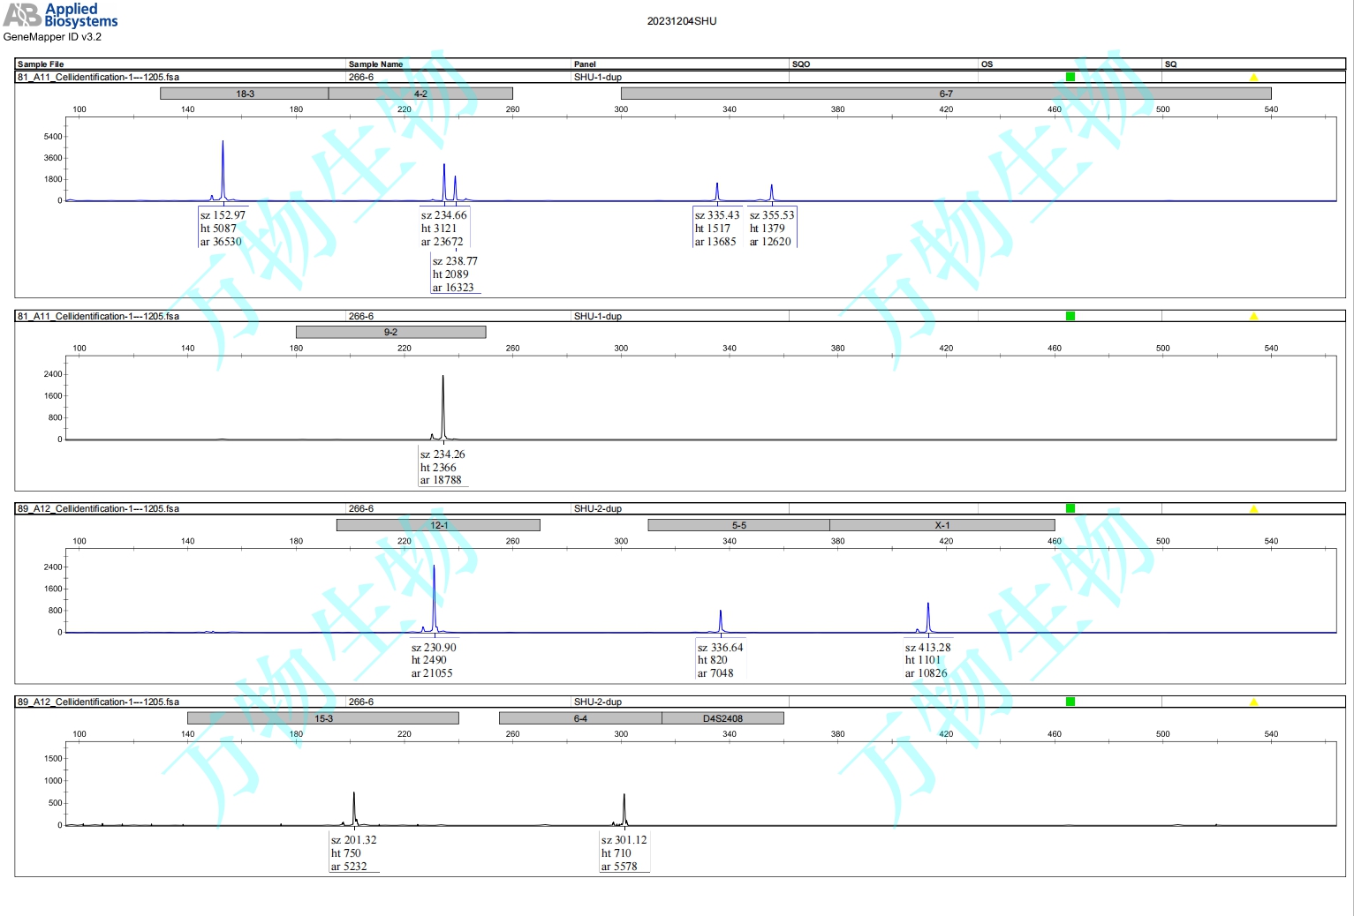Click the SQO column header
The height and width of the screenshot is (916, 1354).
click(801, 64)
